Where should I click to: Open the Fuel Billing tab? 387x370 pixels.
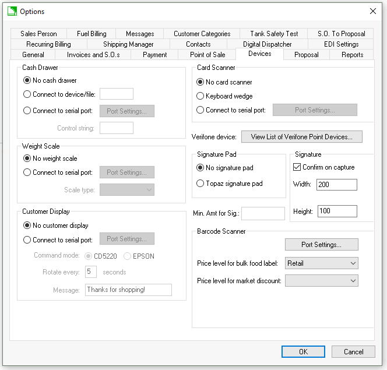click(x=91, y=34)
